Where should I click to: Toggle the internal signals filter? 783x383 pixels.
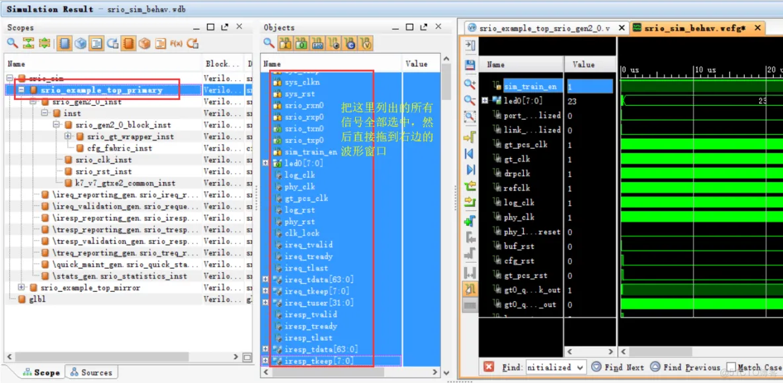pyautogui.click(x=333, y=44)
